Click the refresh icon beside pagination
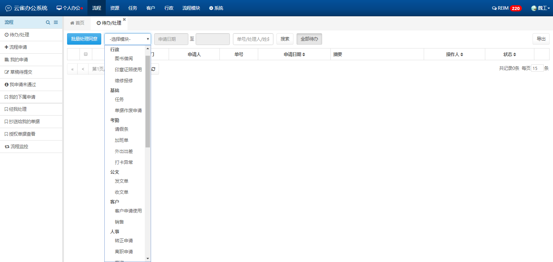The image size is (553, 262). click(153, 69)
